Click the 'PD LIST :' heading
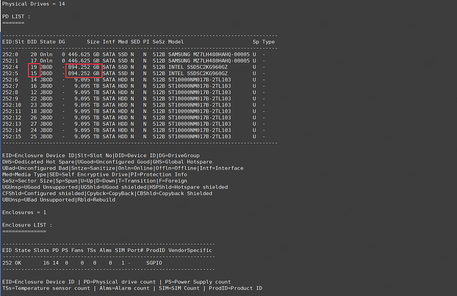Screen dimensions: 457x296 click(x=17, y=17)
